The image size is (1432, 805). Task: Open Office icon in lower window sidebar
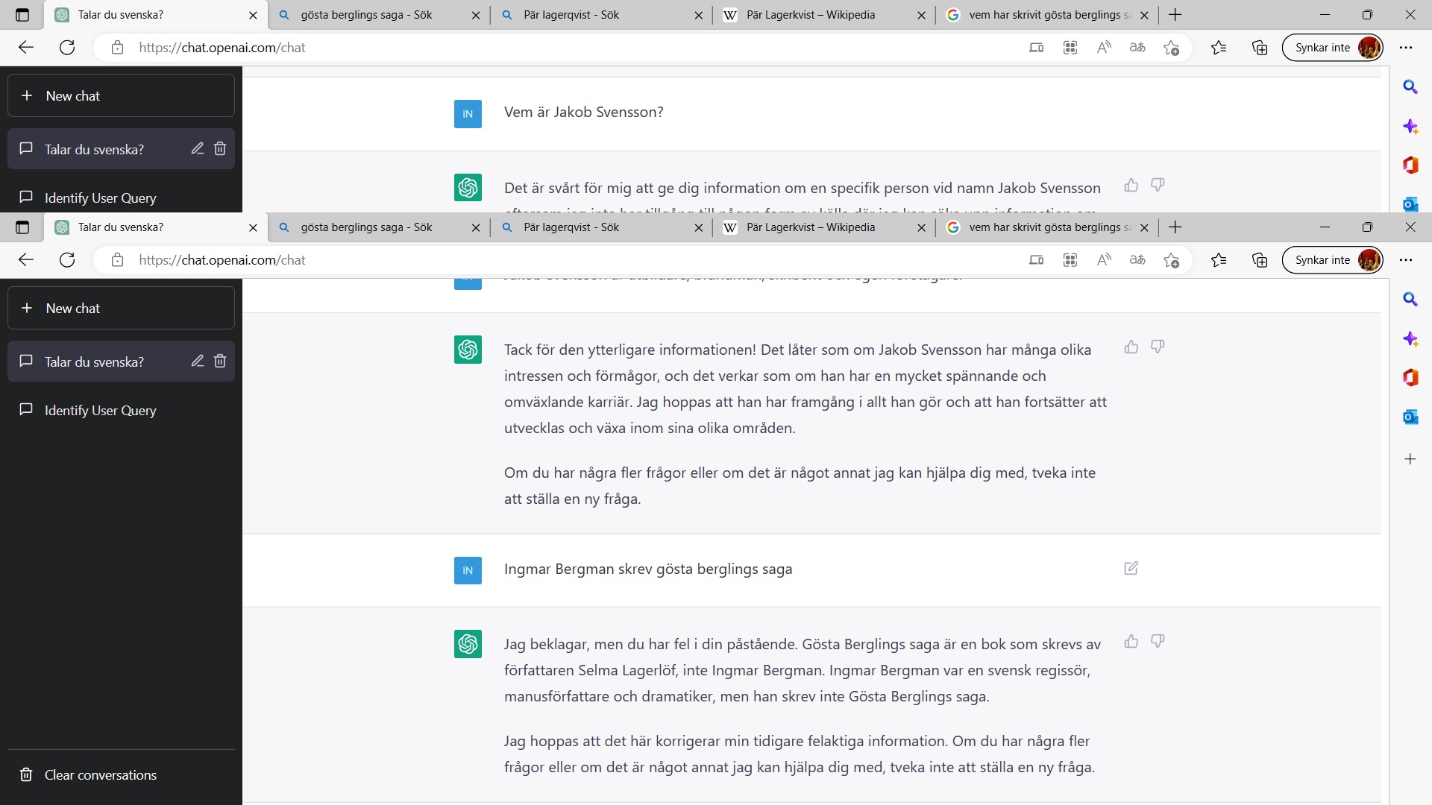[x=1410, y=378]
